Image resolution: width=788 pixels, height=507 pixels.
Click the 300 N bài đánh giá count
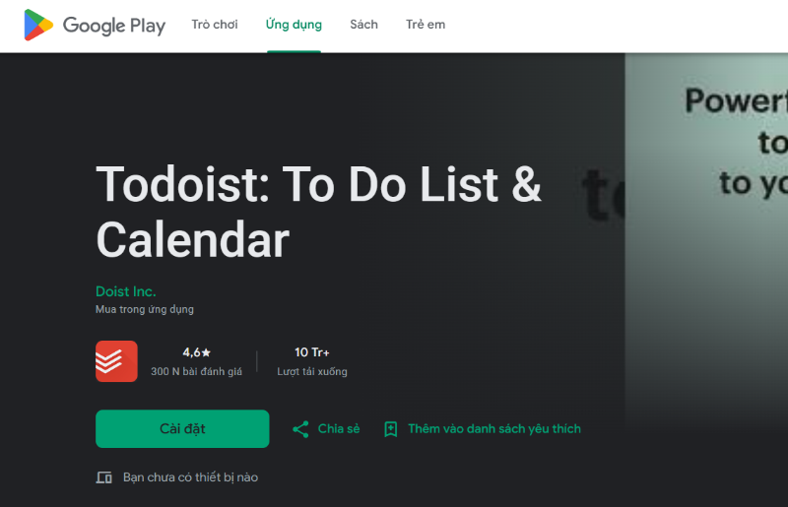click(196, 371)
